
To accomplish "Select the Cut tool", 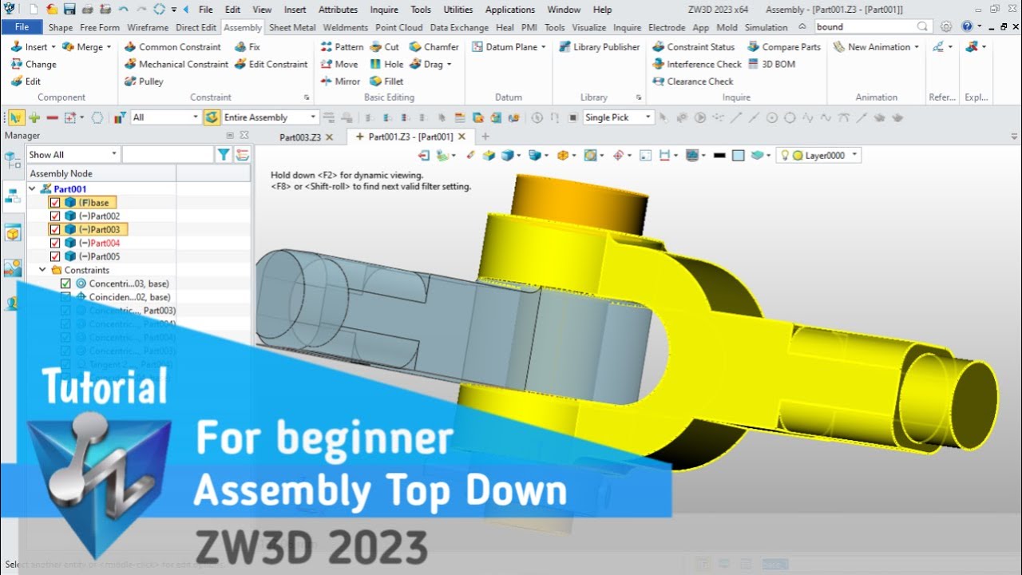I will pyautogui.click(x=385, y=47).
